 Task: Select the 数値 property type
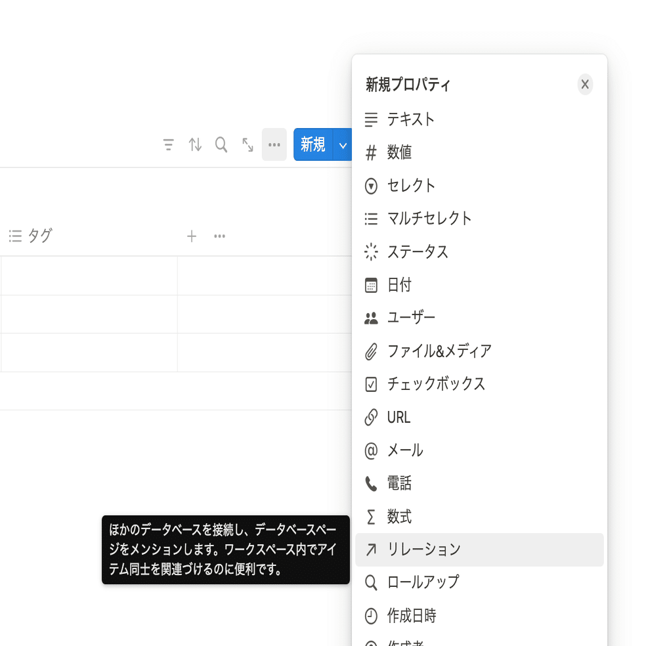click(x=479, y=152)
